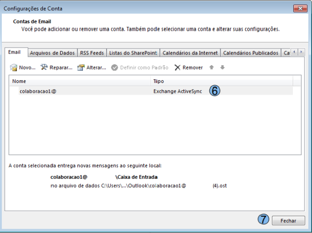Click the Reparar tools icon
312x233 pixels.
pos(45,68)
